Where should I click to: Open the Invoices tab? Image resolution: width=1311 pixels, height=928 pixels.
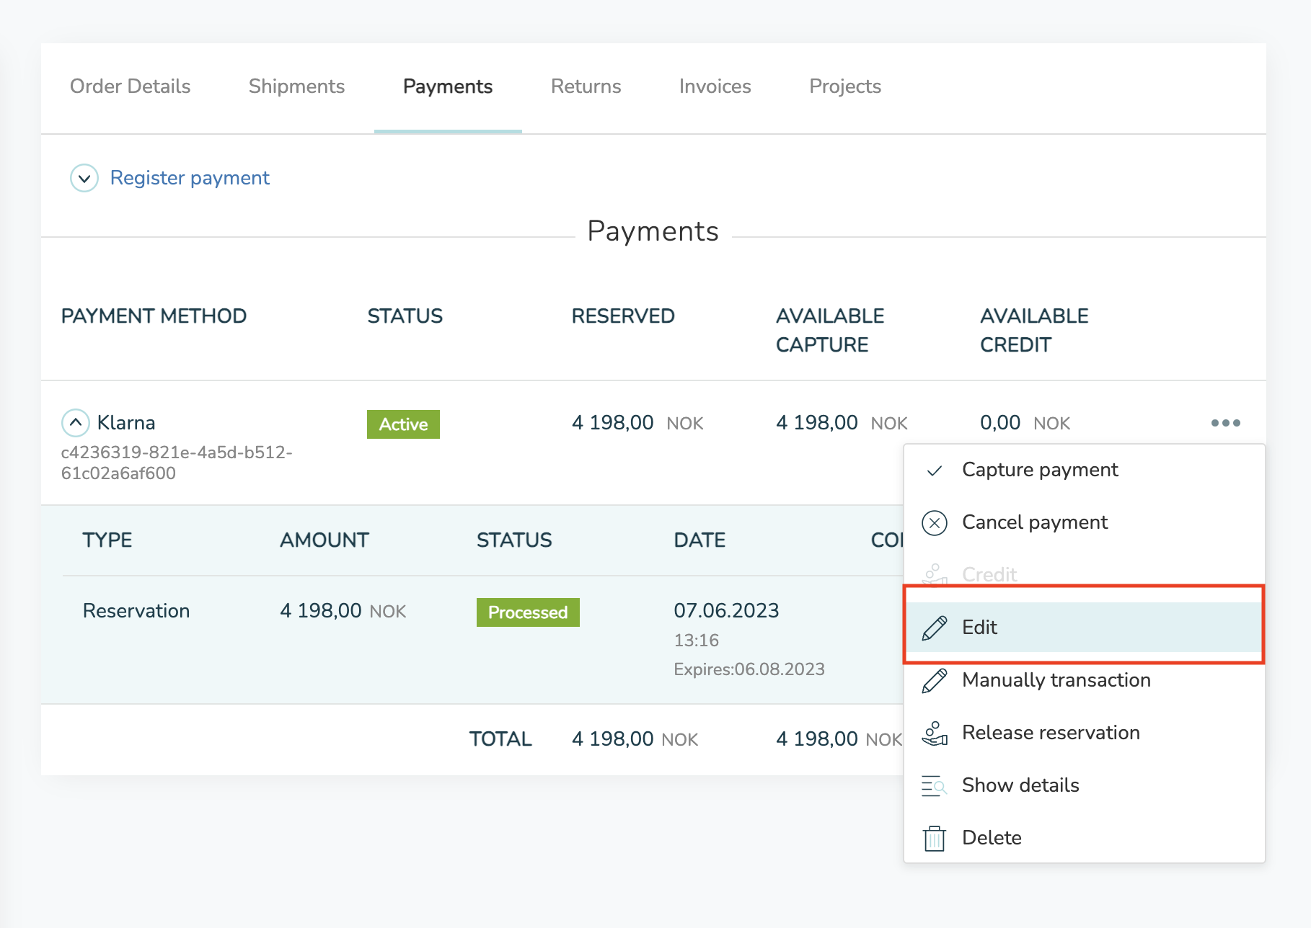pos(715,86)
